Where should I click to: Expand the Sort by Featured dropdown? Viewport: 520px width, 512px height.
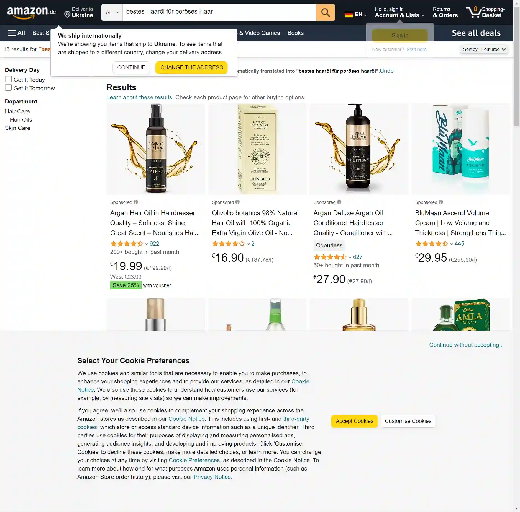tap(484, 49)
